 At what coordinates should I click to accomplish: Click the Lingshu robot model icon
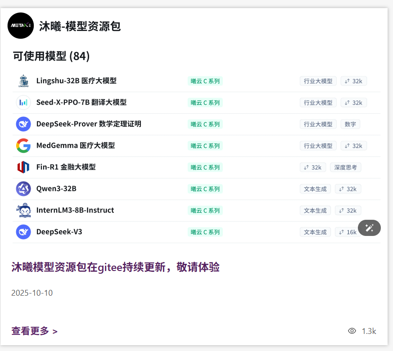click(23, 81)
